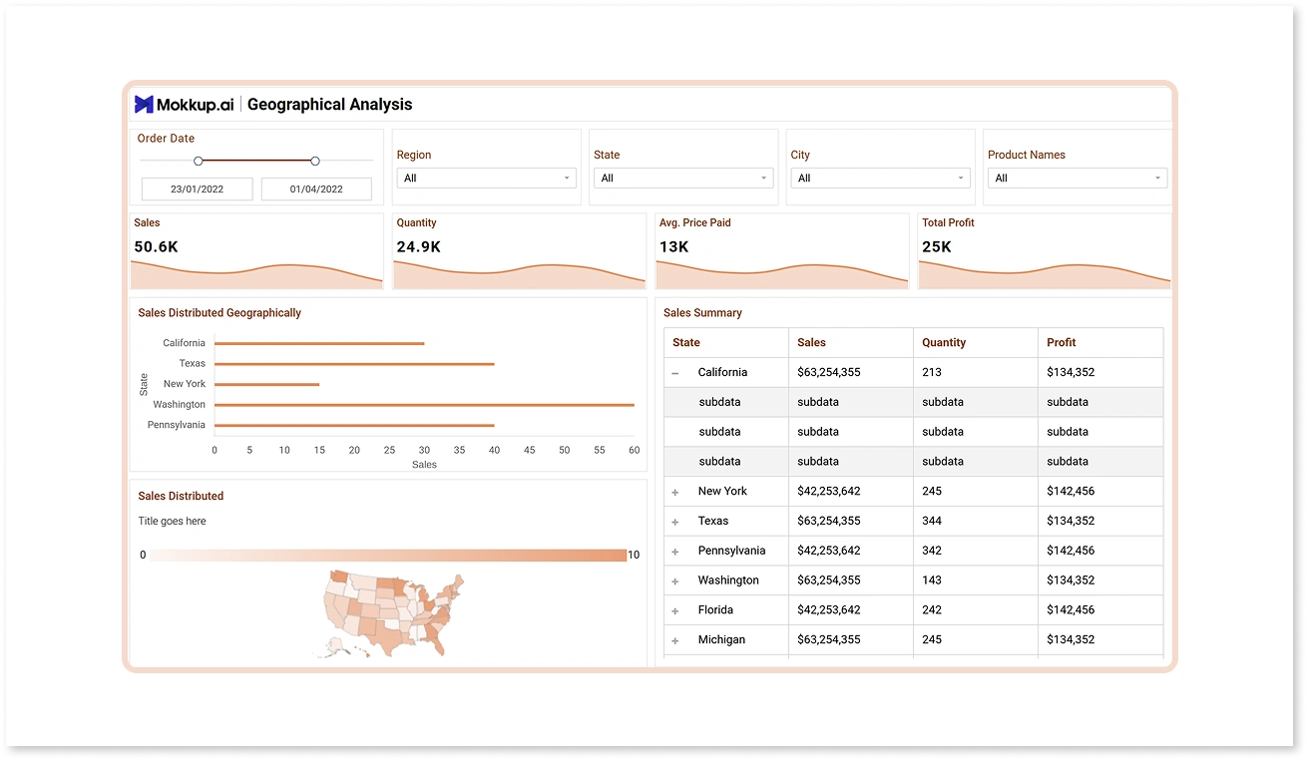Click the Order Date label
Viewport: 1307px width, 760px height.
[166, 139]
